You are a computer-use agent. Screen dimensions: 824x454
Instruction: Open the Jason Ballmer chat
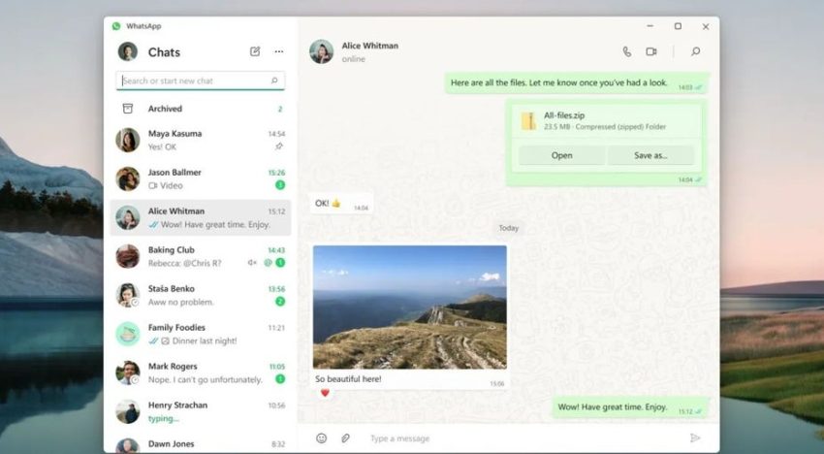point(201,178)
